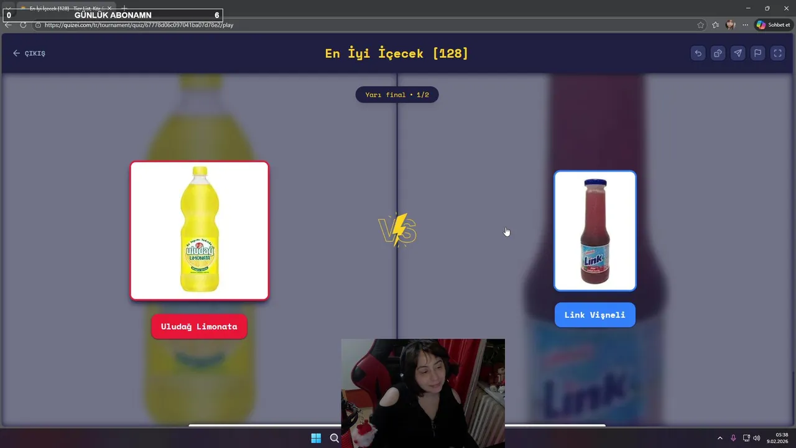796x448 pixels.
Task: Minimize the browser window
Action: point(748,8)
